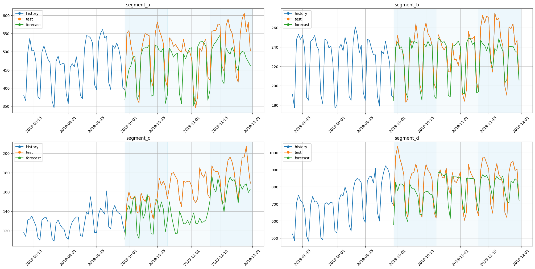The width and height of the screenshot is (535, 269).
Task: Click the 220 y-axis tick label in segment_b
Action: click(275, 67)
